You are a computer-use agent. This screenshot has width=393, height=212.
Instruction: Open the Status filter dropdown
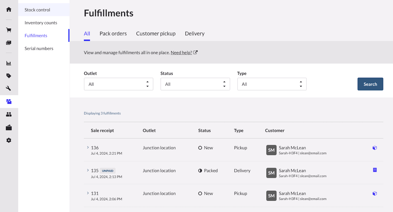coord(195,84)
